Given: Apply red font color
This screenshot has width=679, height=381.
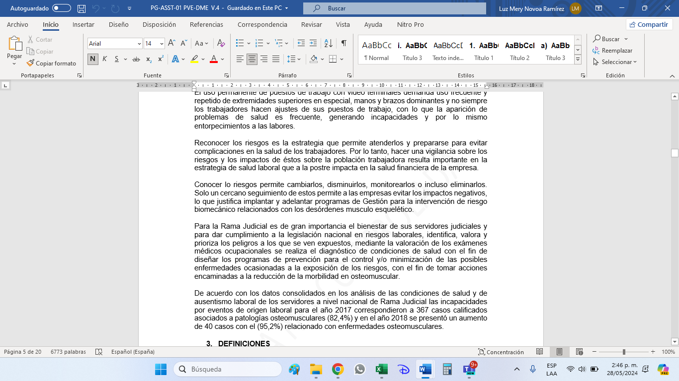Looking at the screenshot, I should 214,59.
